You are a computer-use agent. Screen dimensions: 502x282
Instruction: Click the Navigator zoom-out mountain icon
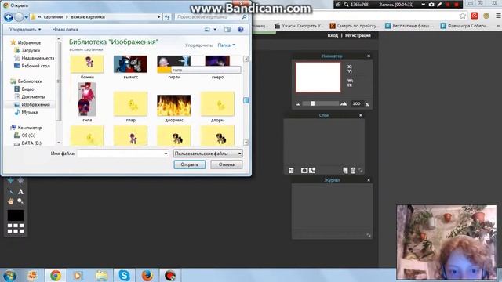298,104
